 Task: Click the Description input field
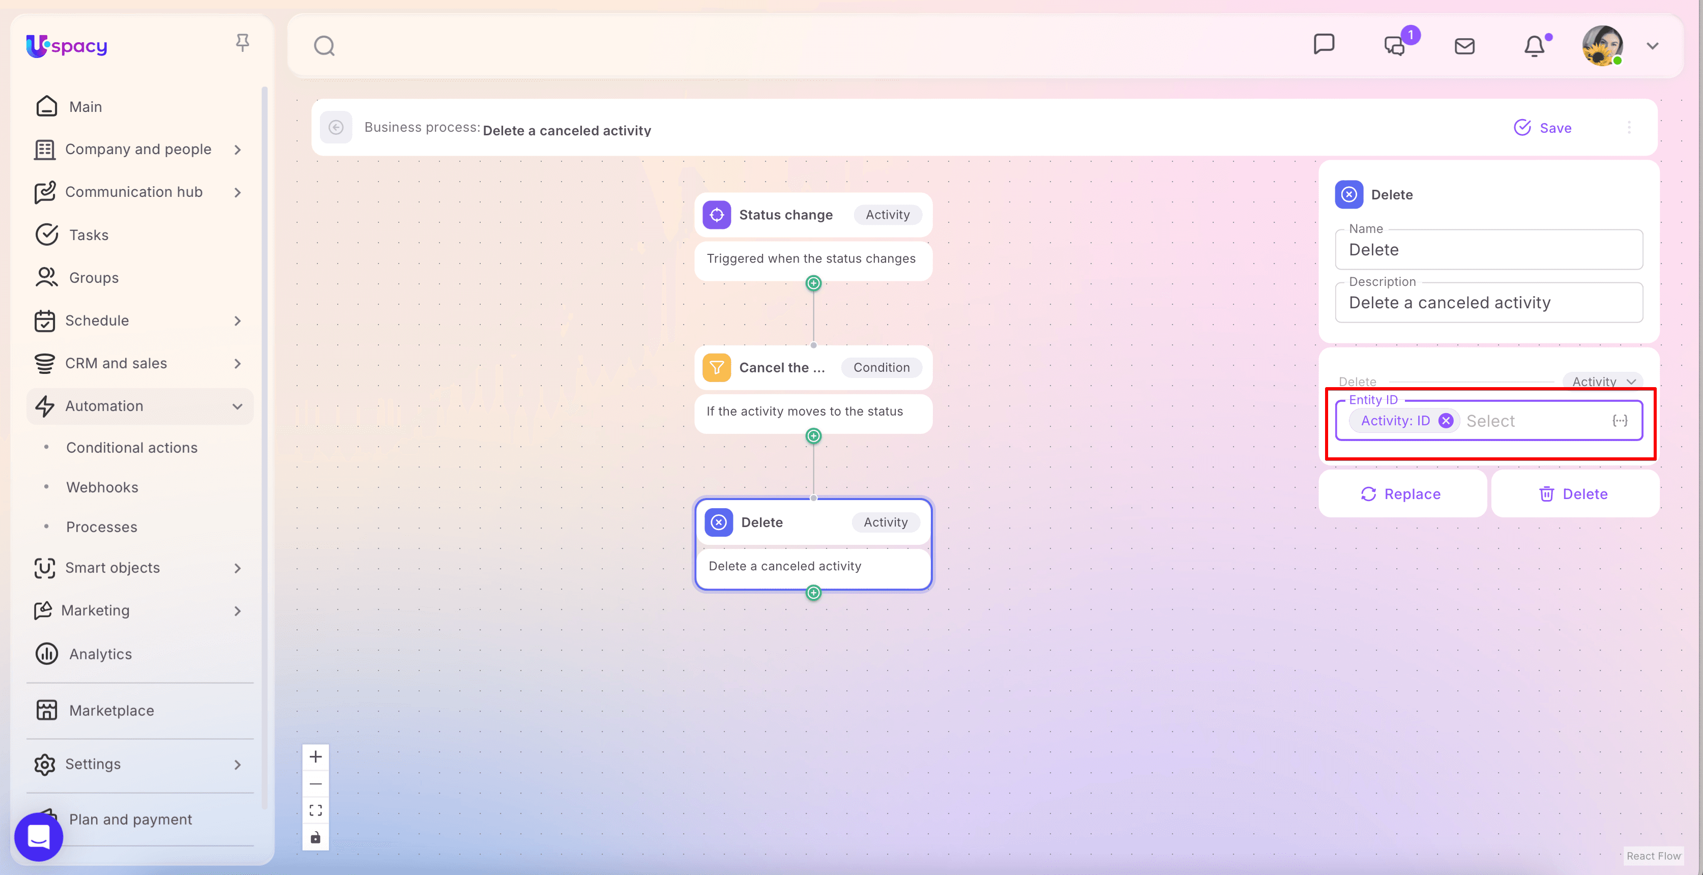point(1488,303)
